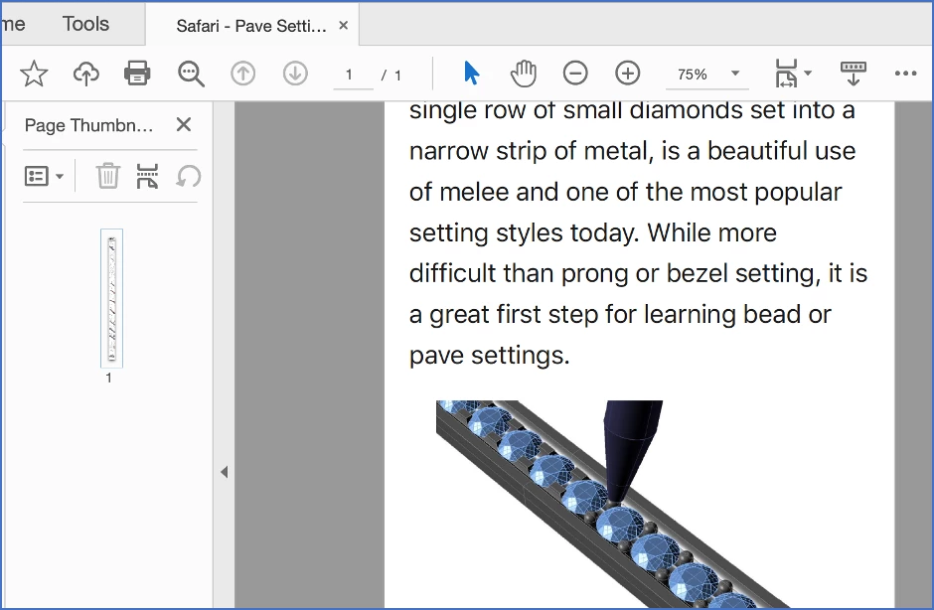Open the thumbnails options list menu
Viewport: 934px width, 610px height.
[x=44, y=176]
